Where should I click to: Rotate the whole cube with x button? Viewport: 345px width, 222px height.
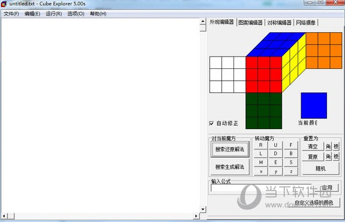pos(261,171)
